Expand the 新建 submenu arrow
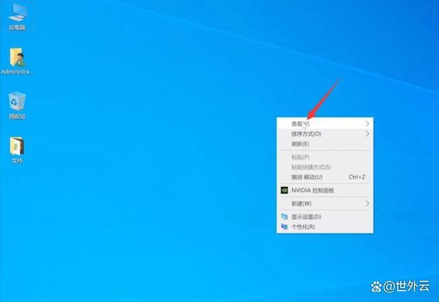The width and height of the screenshot is (439, 302). tap(367, 203)
